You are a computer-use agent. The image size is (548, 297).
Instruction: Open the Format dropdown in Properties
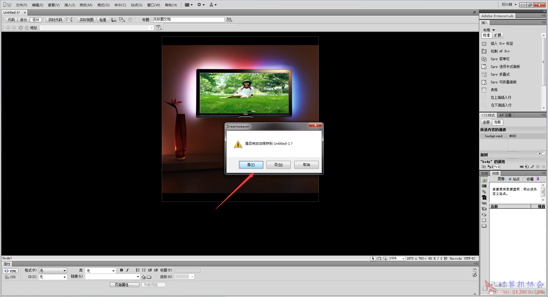53,270
